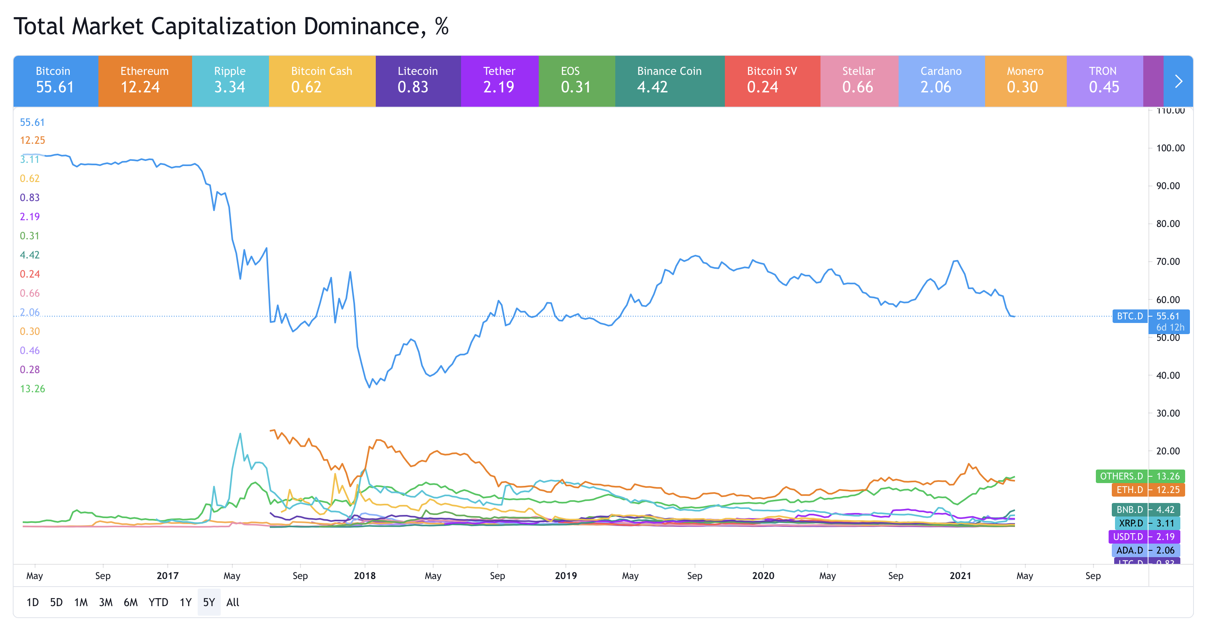Choose the YTD time range

click(x=158, y=603)
